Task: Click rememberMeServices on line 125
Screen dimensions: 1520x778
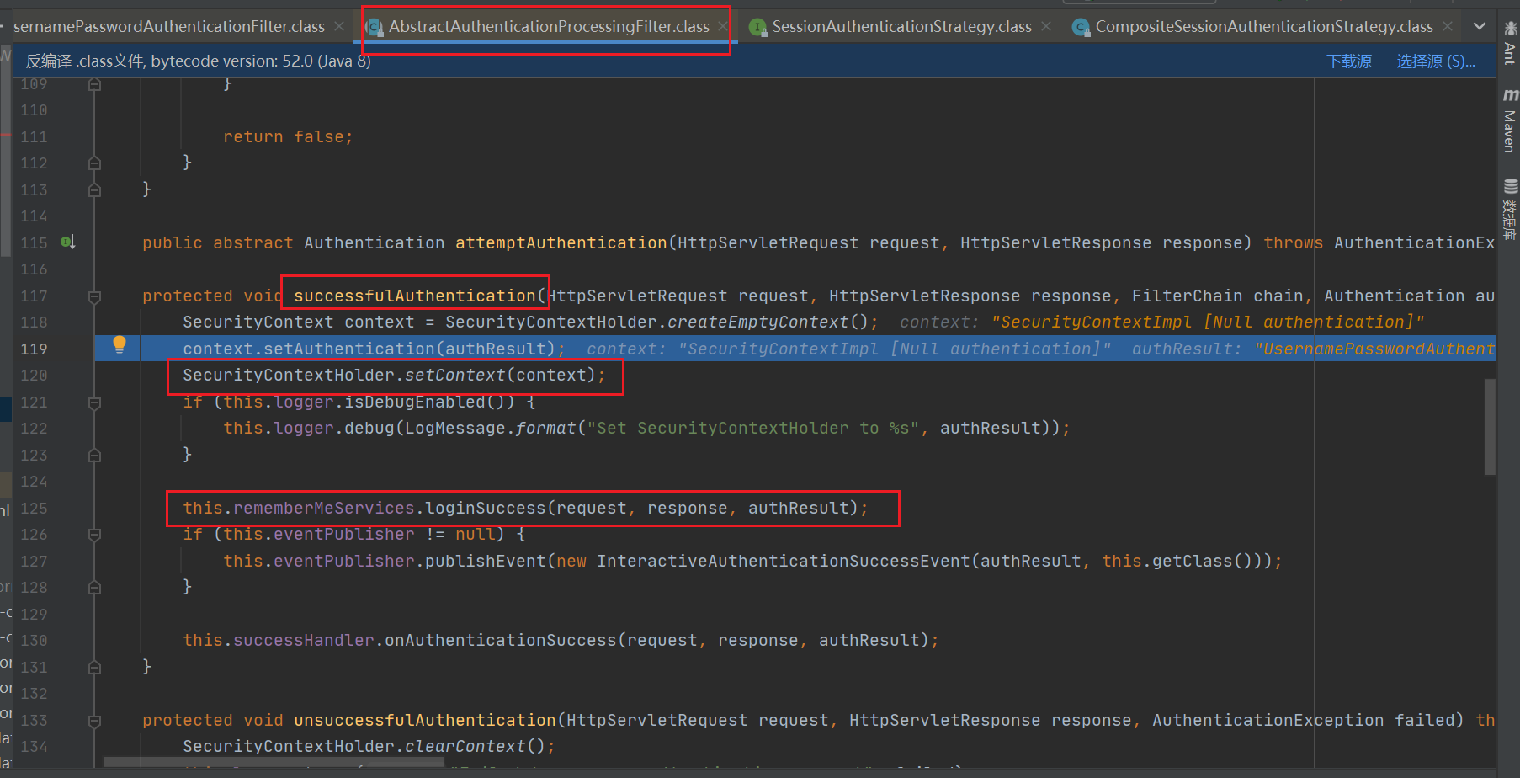Action: click(324, 508)
